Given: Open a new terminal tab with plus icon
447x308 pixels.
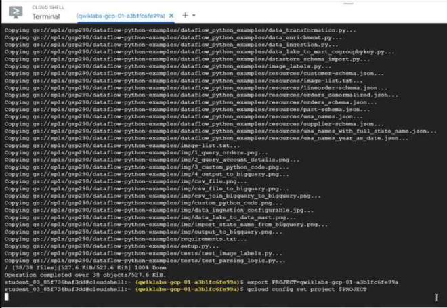Looking at the screenshot, I should click(x=185, y=15).
